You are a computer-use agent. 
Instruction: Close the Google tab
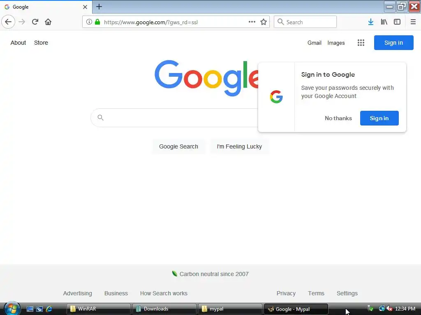[85, 7]
